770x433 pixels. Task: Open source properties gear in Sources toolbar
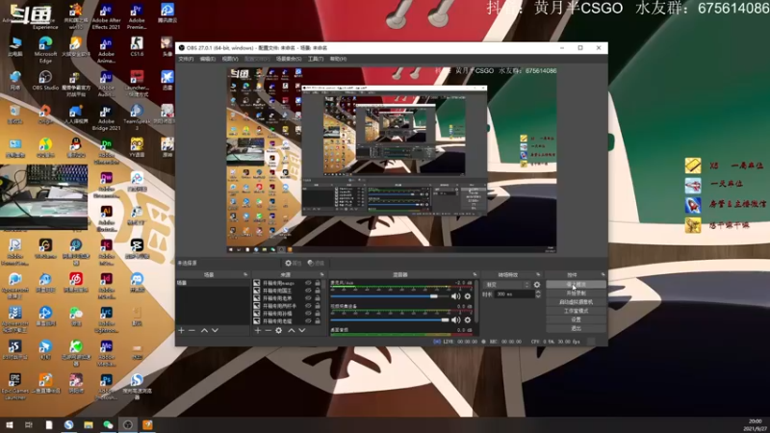click(x=279, y=330)
